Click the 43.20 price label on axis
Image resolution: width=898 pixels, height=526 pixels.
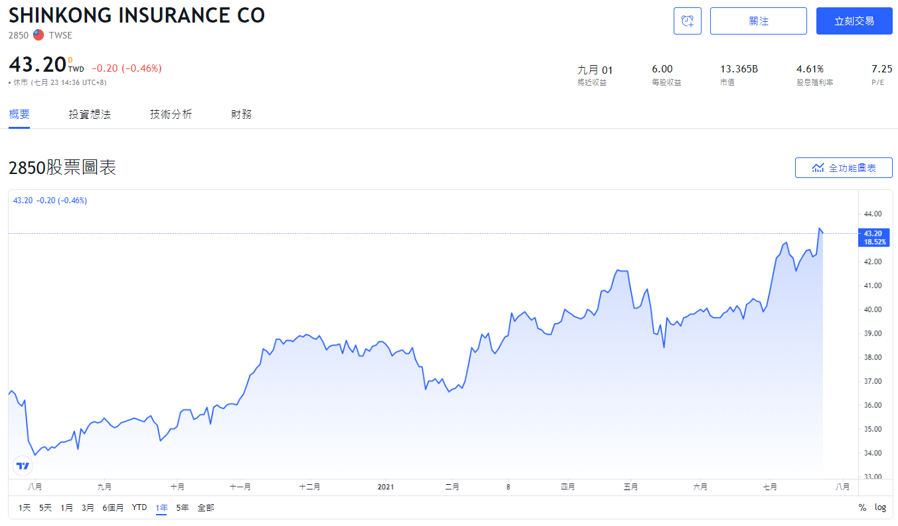[x=873, y=233]
